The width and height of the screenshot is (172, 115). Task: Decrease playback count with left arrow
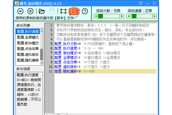click(x=96, y=16)
